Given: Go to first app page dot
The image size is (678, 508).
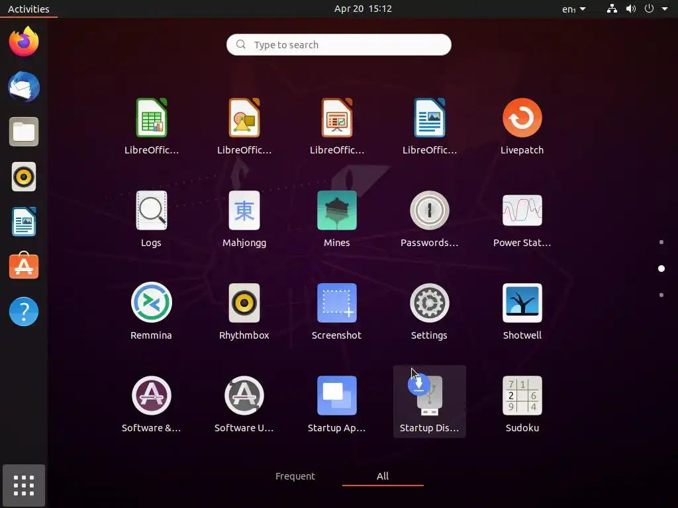Looking at the screenshot, I should 661,242.
